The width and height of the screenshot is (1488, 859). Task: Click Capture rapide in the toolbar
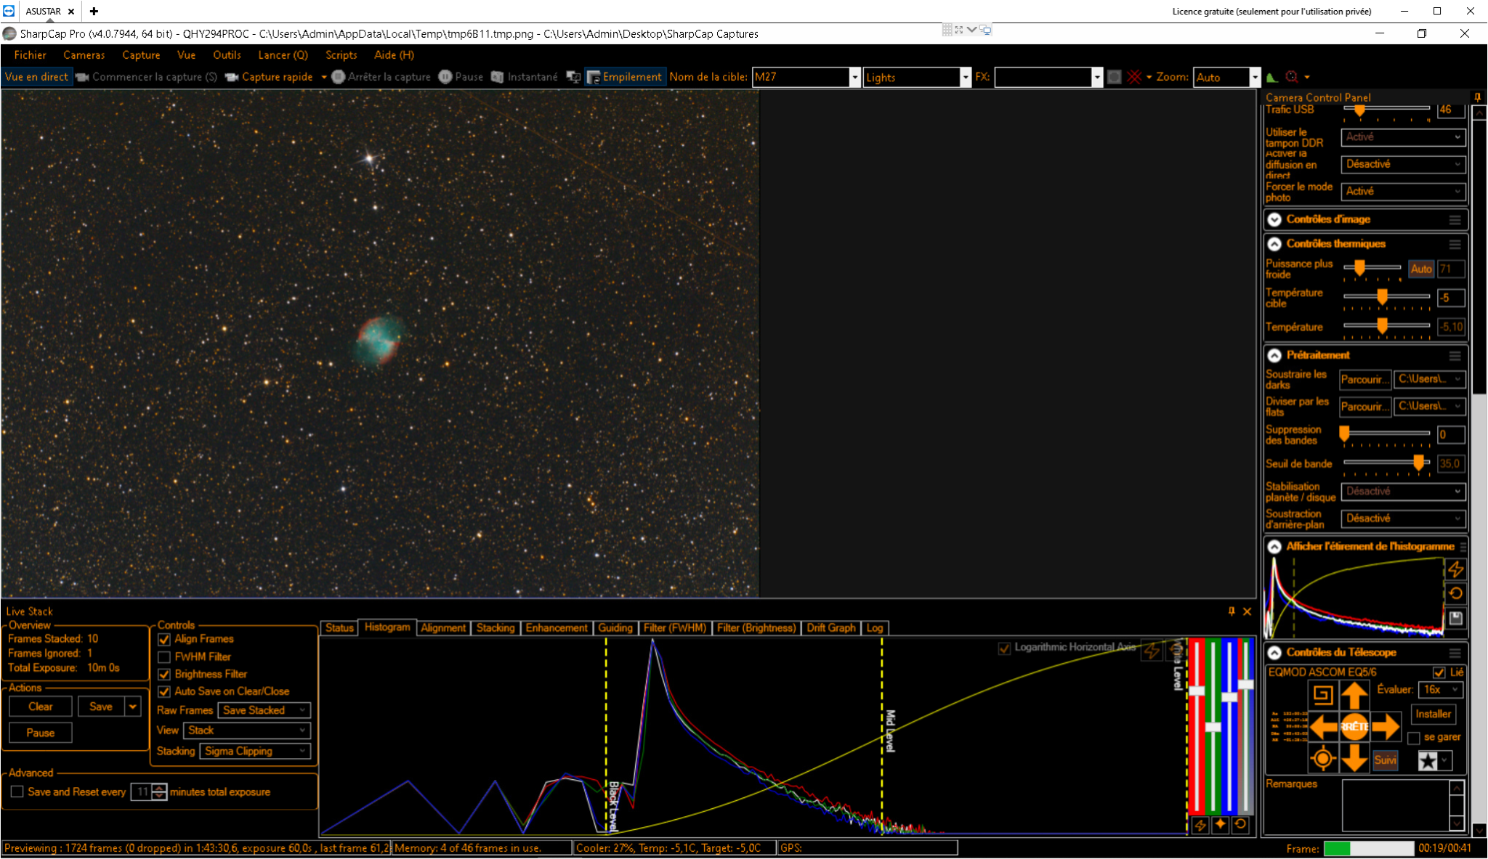coord(270,77)
